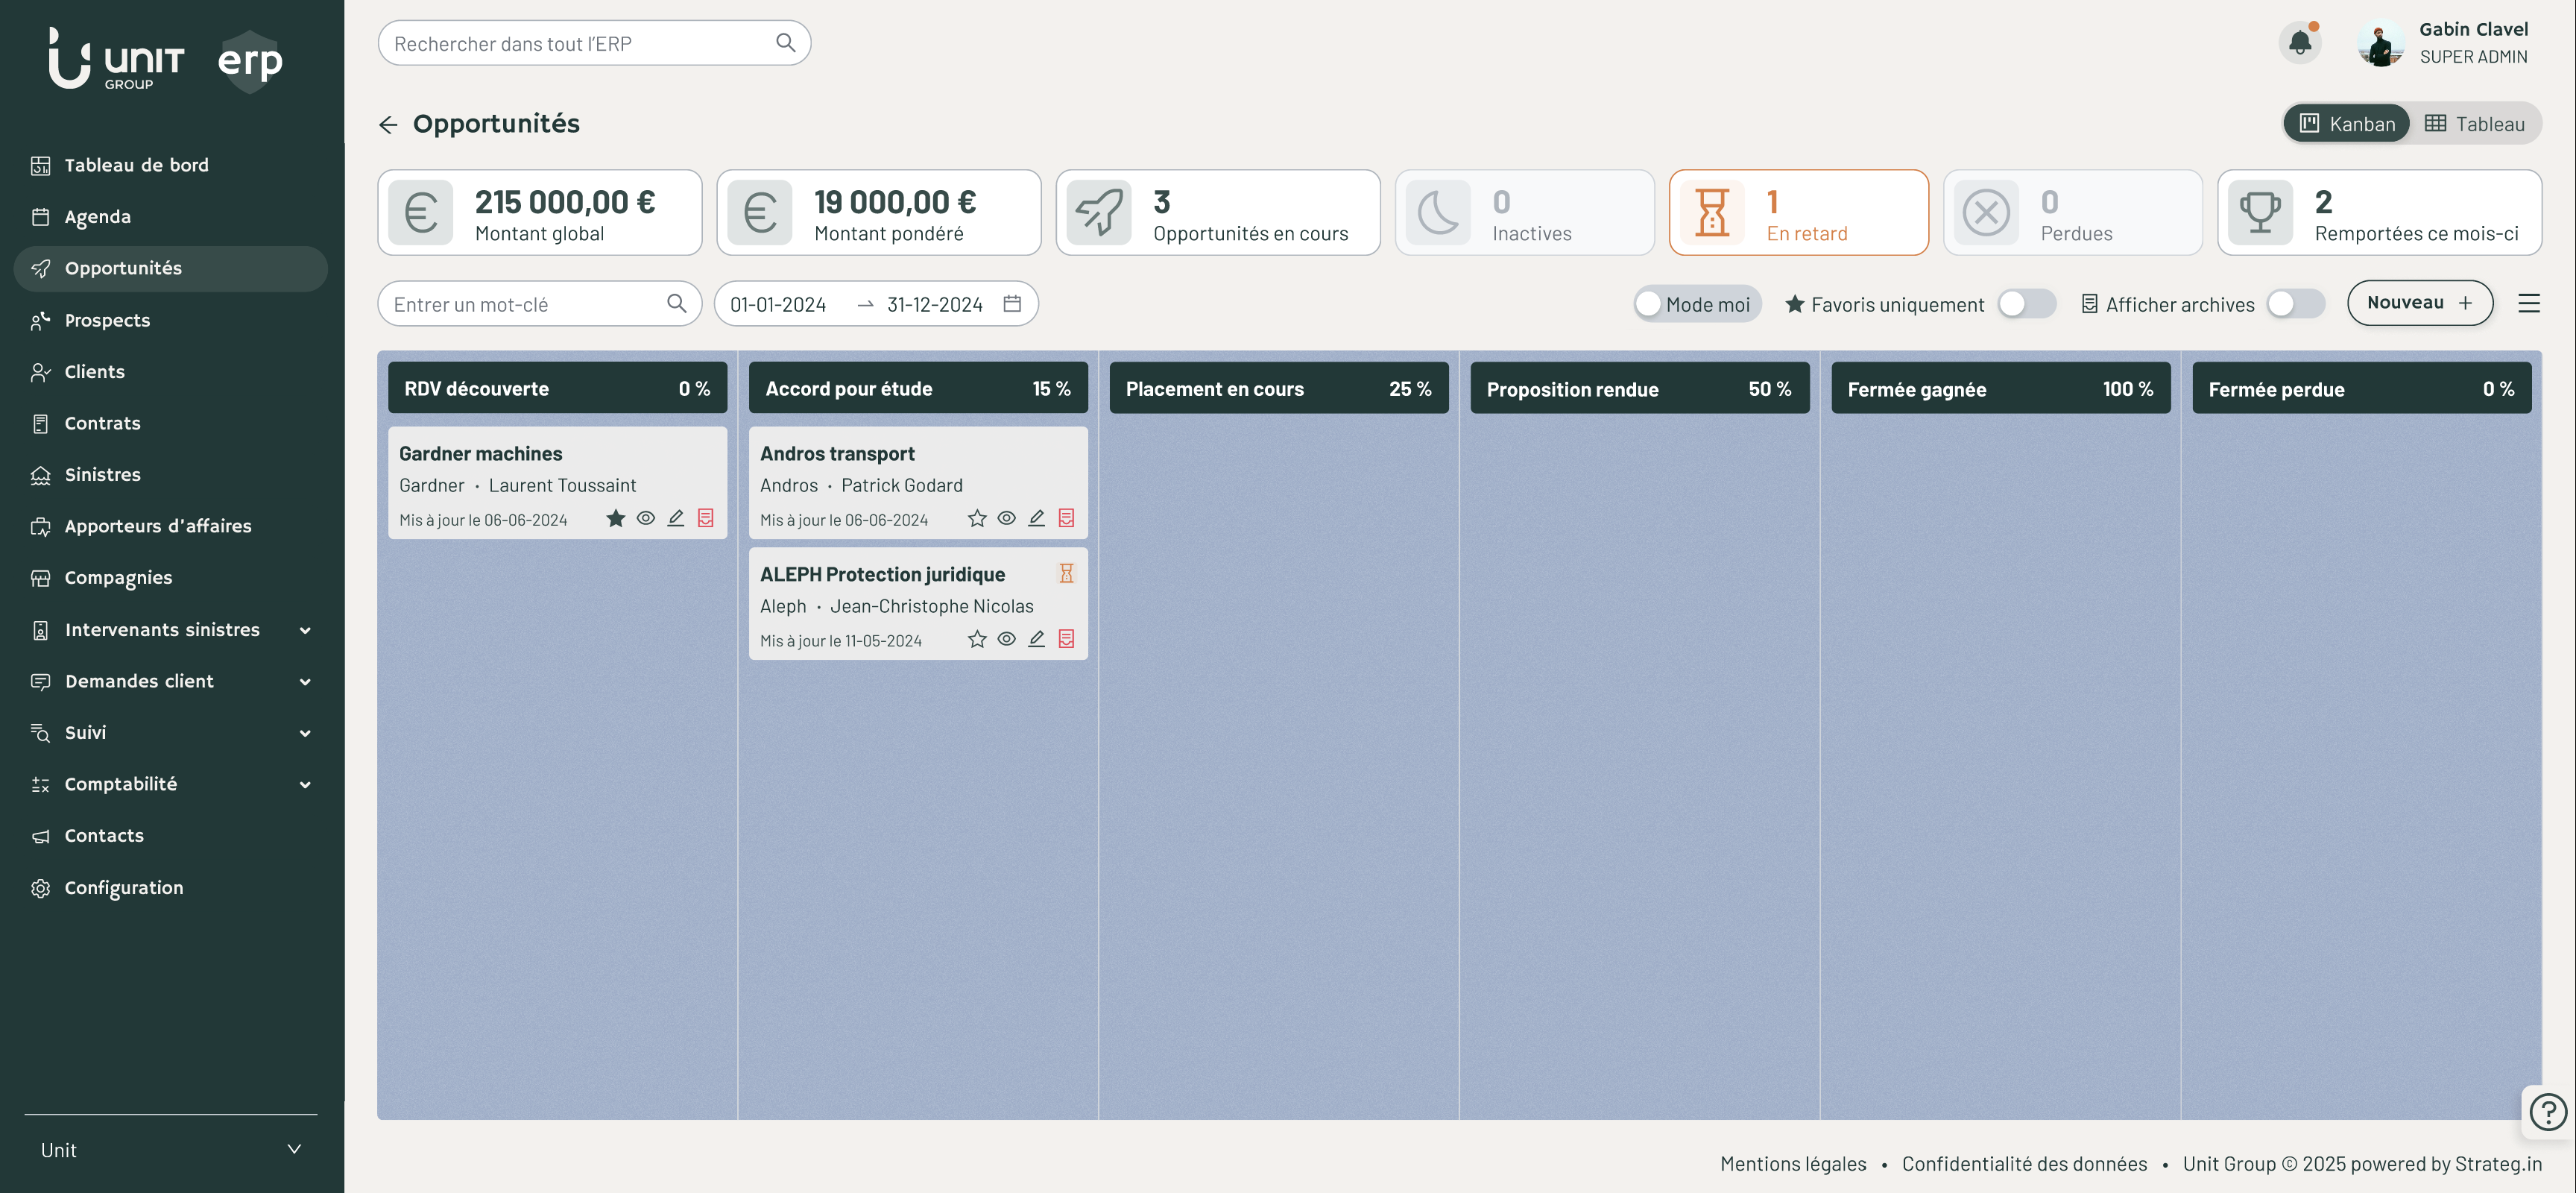Click the notification bell icon
Image resolution: width=2576 pixels, height=1193 pixels.
pos(2299,43)
